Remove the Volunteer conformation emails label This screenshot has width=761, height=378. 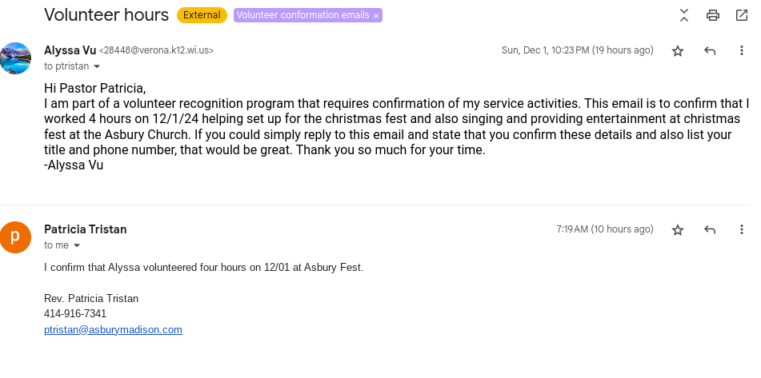pos(376,15)
